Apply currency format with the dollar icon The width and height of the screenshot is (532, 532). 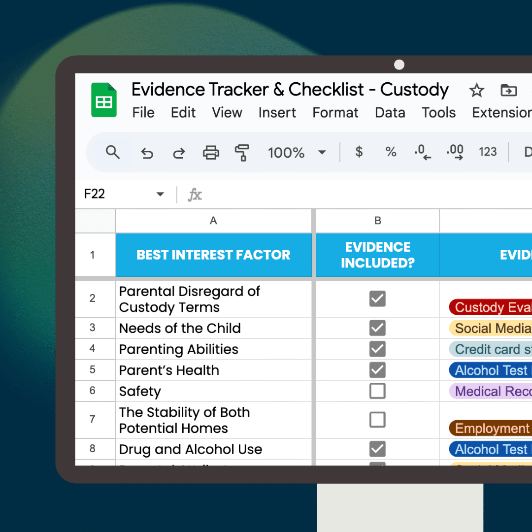[x=358, y=153]
